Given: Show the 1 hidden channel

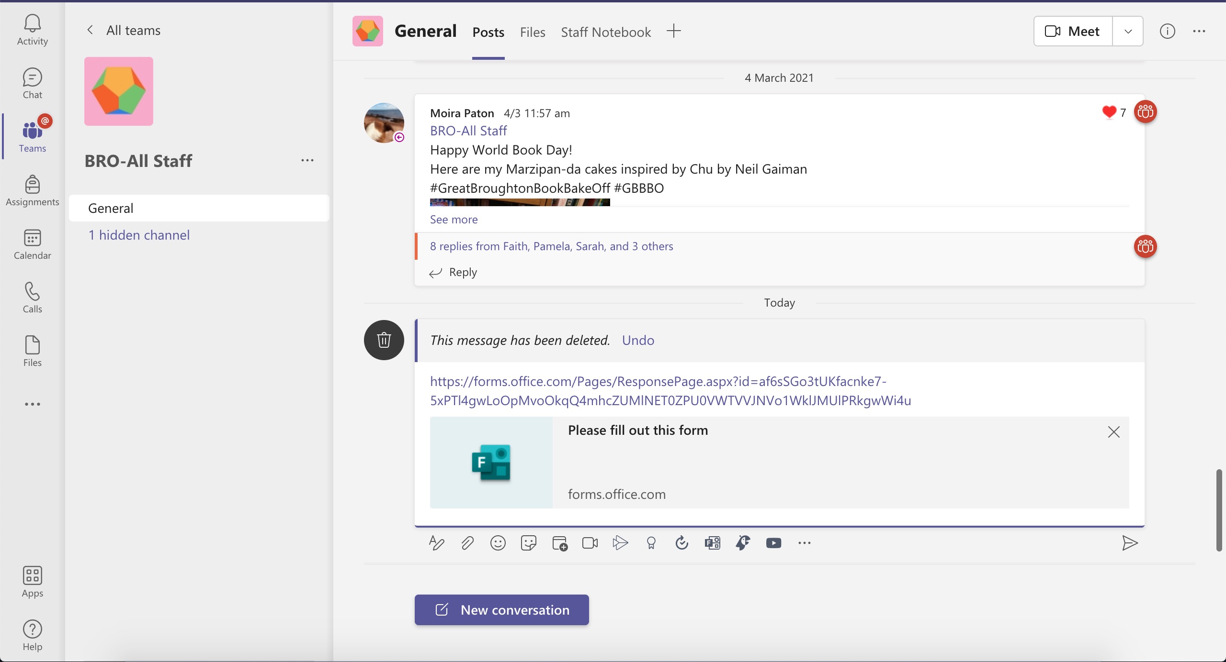Looking at the screenshot, I should click(139, 235).
